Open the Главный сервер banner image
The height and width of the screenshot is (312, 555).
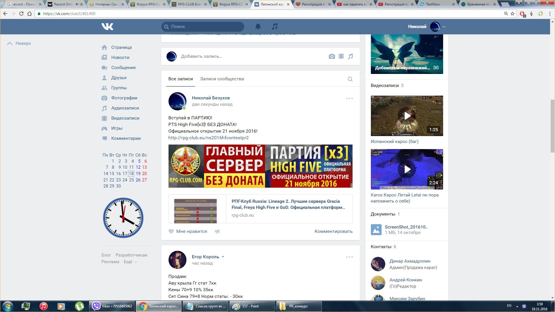tap(260, 166)
